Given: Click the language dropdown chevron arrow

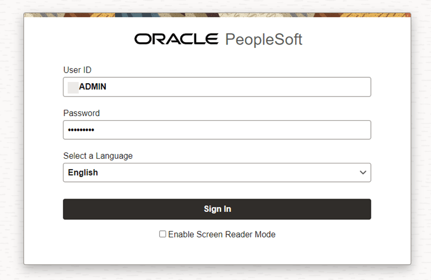Looking at the screenshot, I should point(363,173).
